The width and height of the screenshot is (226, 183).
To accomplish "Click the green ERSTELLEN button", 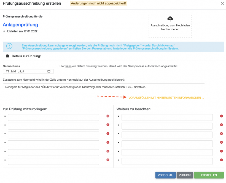I will pos(209,175).
